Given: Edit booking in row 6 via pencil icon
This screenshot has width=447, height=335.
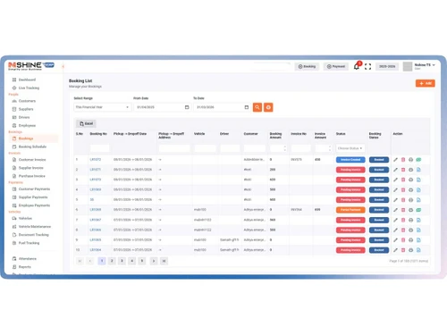Looking at the screenshot, I should 395,210.
